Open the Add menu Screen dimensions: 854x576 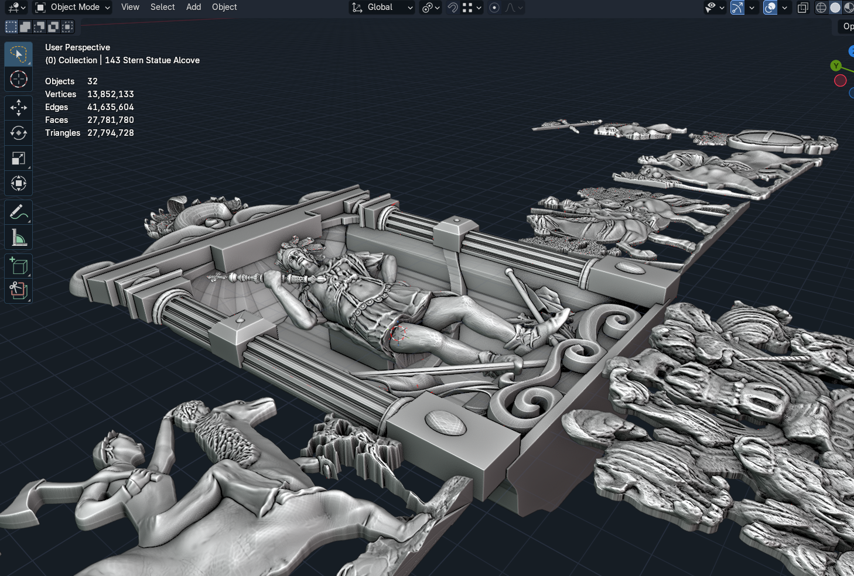tap(193, 8)
